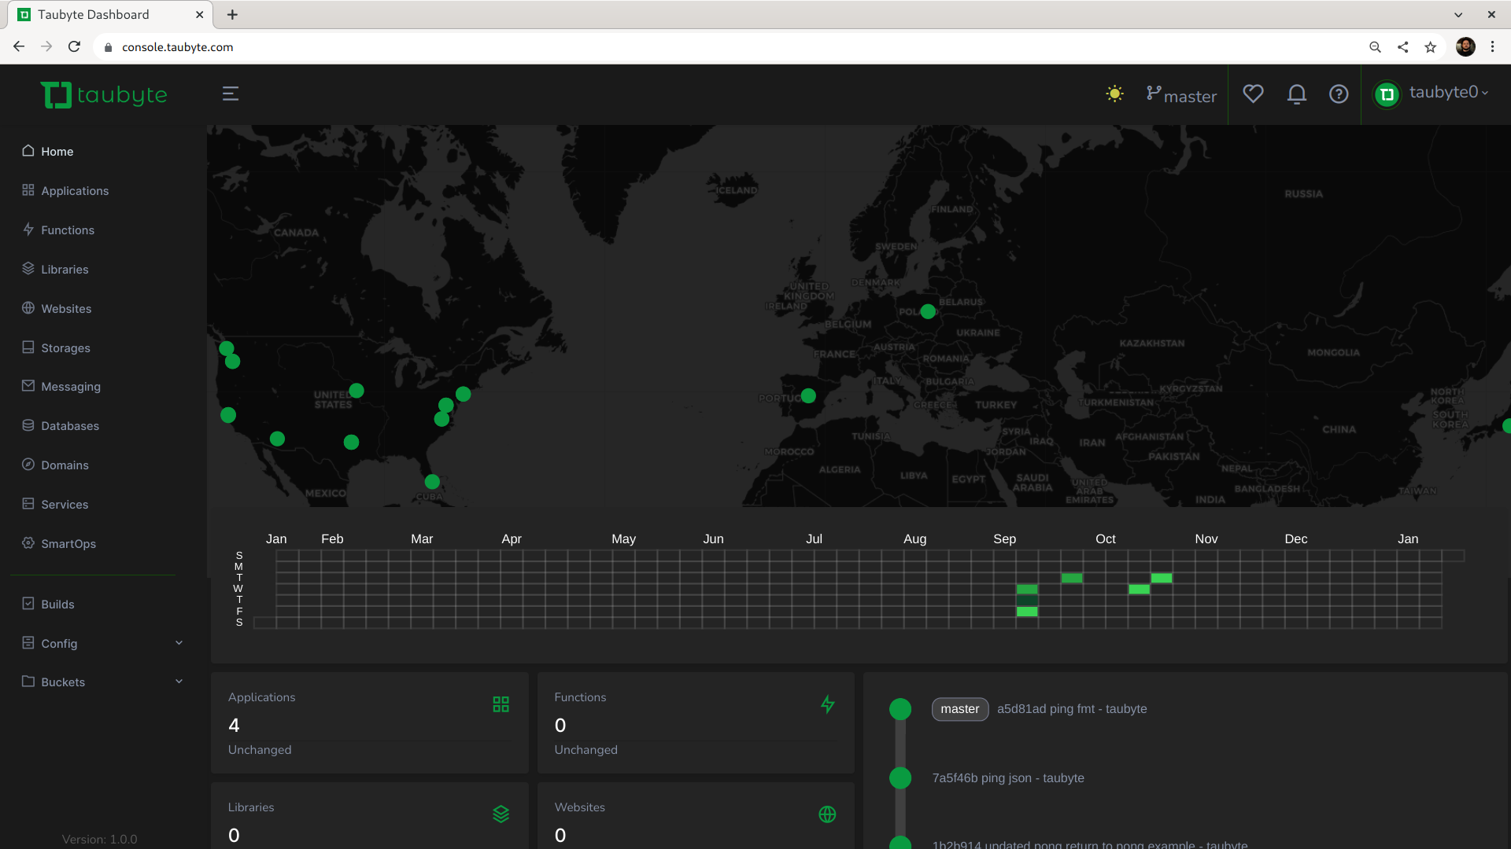Open Functions menu item
Viewport: 1511px width, 849px height.
[x=68, y=230]
